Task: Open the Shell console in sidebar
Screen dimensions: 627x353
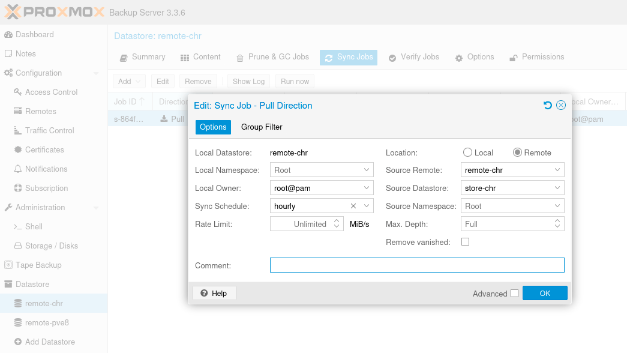Action: (34, 227)
